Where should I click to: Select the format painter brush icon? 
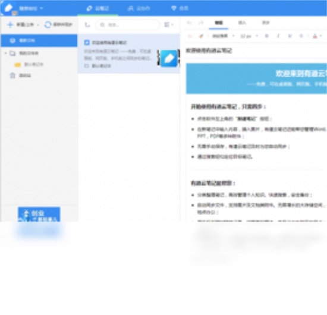201,36
